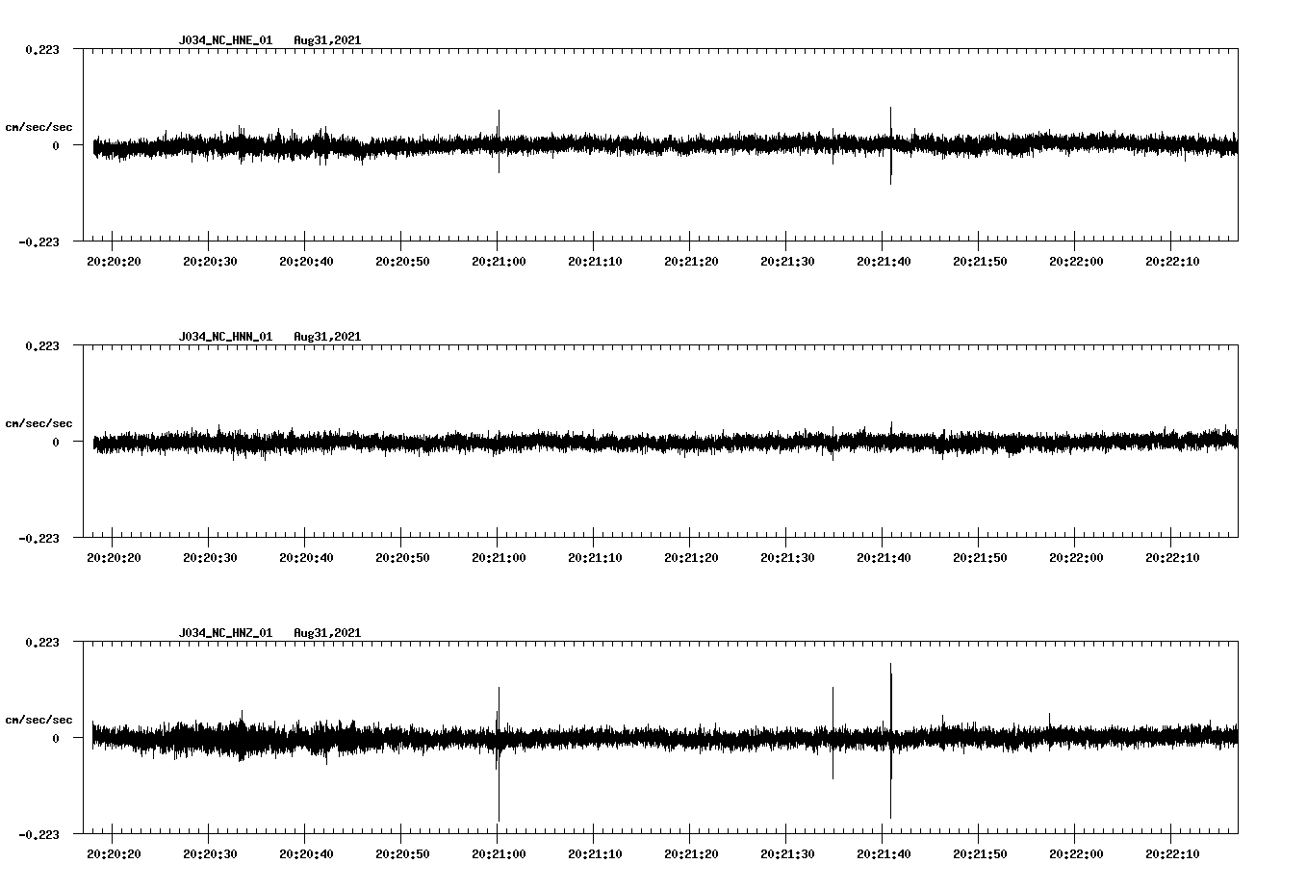The height and width of the screenshot is (889, 1307).
Task: Click the lower -0.223 value on the HNZ axis
Action: click(x=38, y=834)
